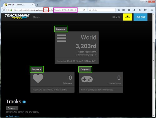Click the Trackmania Turbo logo
The image size is (156, 118).
pos(17,17)
